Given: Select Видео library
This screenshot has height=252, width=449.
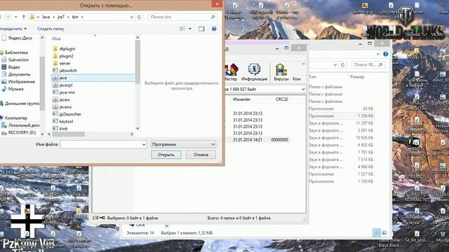Looking at the screenshot, I should [x=14, y=67].
